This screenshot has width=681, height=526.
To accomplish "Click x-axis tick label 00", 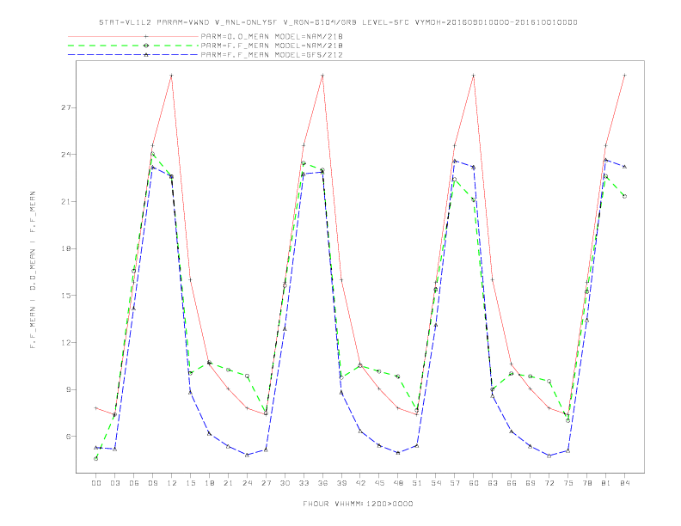I will [x=96, y=483].
